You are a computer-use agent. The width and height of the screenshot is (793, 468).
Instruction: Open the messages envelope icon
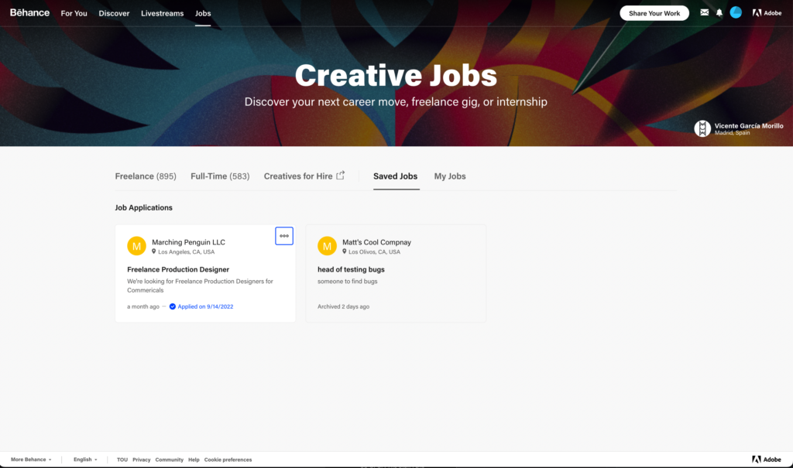(x=704, y=12)
